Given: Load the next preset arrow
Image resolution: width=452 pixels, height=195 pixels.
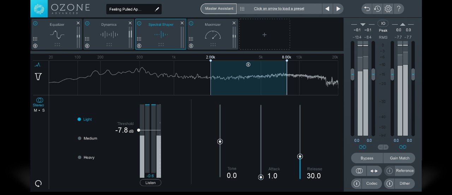Looking at the screenshot, I should (338, 8).
